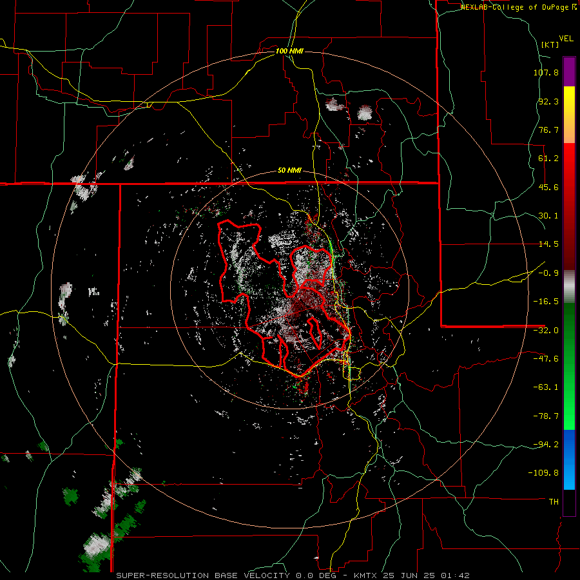Click the -0.9 velocity scale value
Image resolution: width=580 pixels, height=580 pixels.
click(548, 273)
